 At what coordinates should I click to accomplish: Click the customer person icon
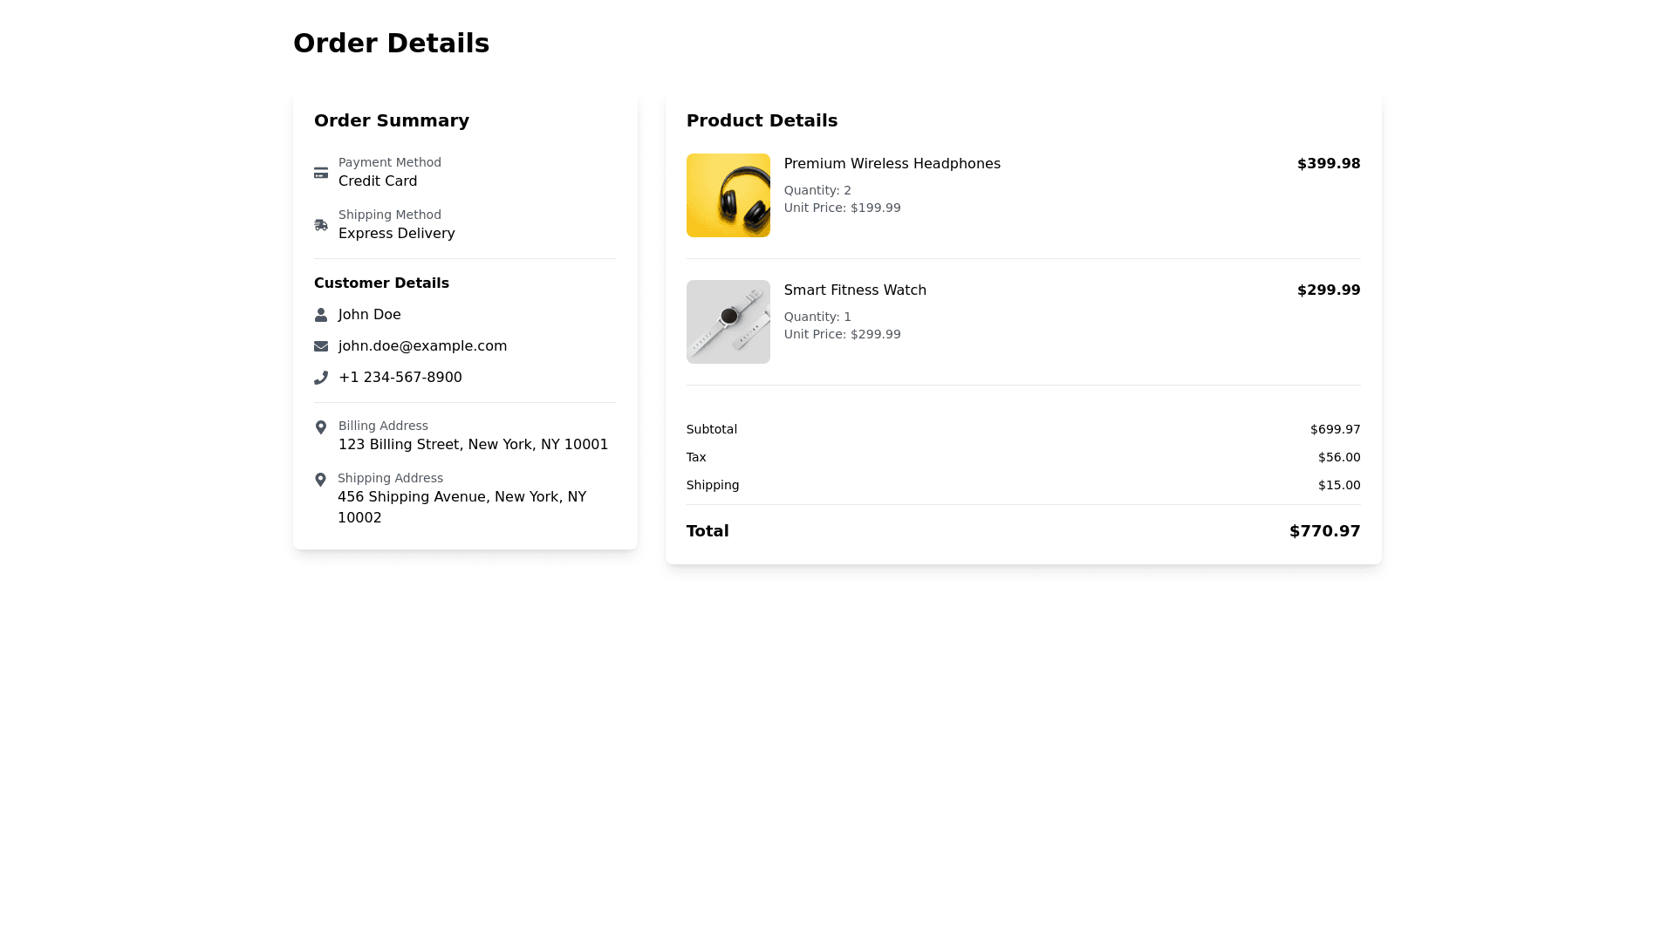[321, 315]
